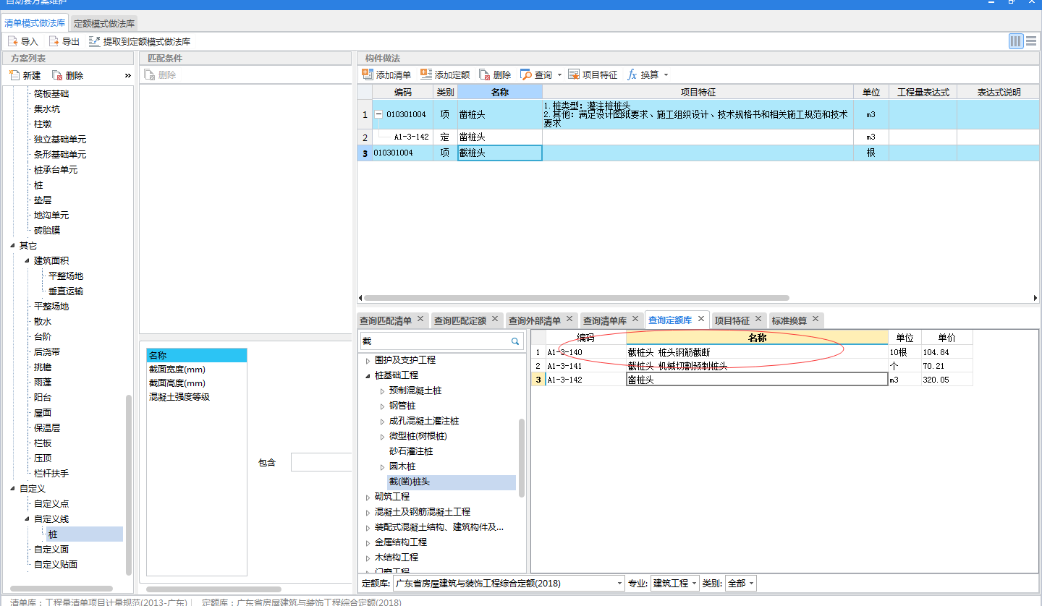Open the 专业 建筑工程 dropdown
Screen dimensions: 1042x606
695,584
